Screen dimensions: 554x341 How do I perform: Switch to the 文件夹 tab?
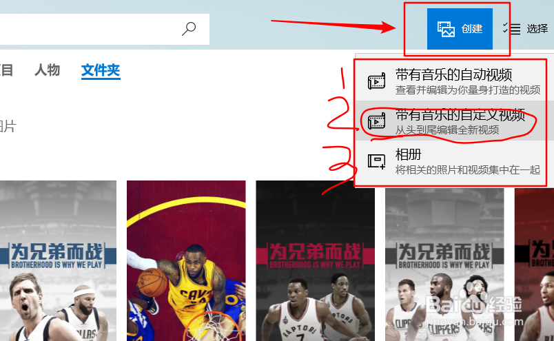101,71
